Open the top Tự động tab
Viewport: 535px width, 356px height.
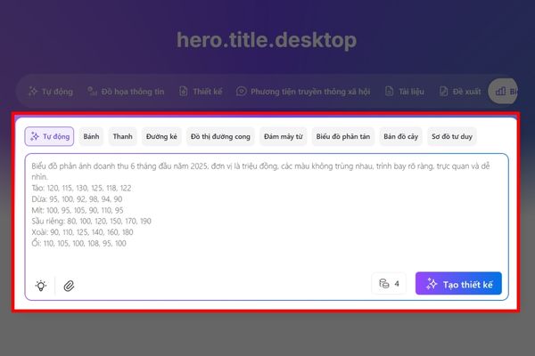pyautogui.click(x=50, y=91)
